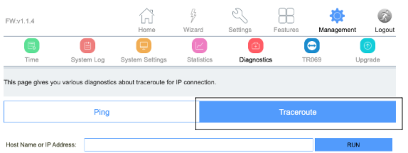
Task: Switch to the Ping tab
Action: click(102, 112)
